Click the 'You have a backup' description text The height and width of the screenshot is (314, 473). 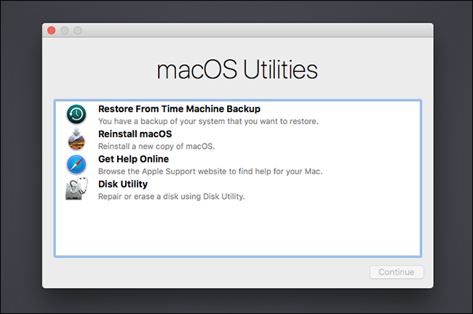click(x=208, y=122)
